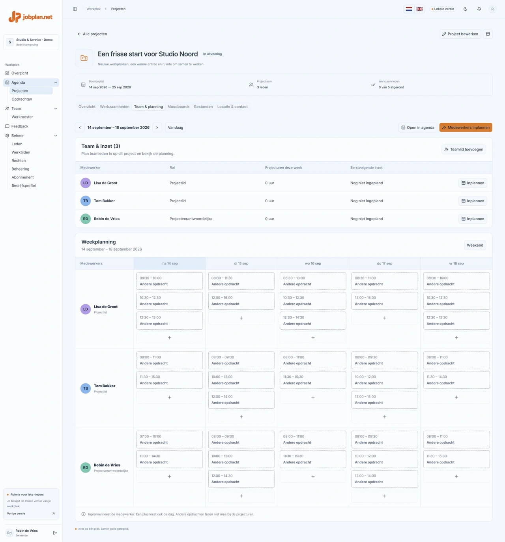The image size is (505, 542).
Task: Click Medewerkers inplannen button
Action: tap(466, 128)
